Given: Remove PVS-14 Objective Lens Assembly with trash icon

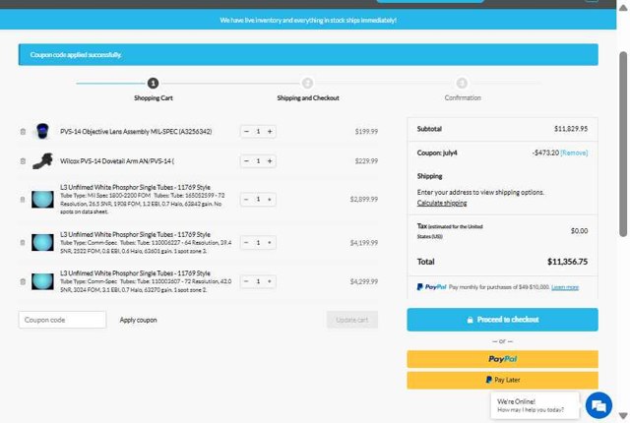Looking at the screenshot, I should 23,132.
